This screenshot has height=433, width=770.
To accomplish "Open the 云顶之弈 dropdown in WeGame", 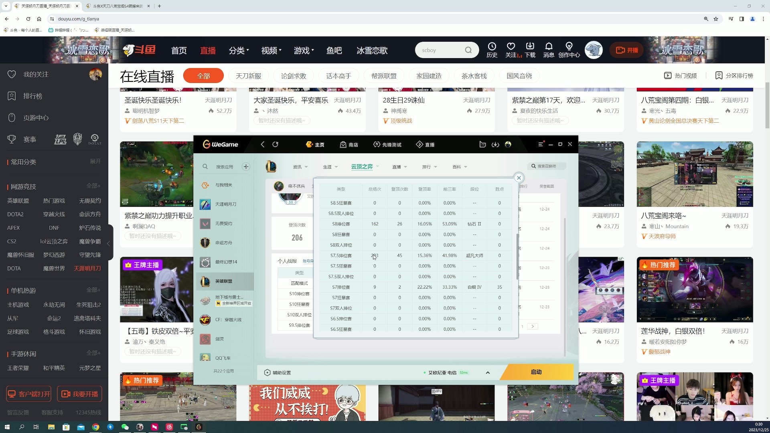I will pos(365,166).
